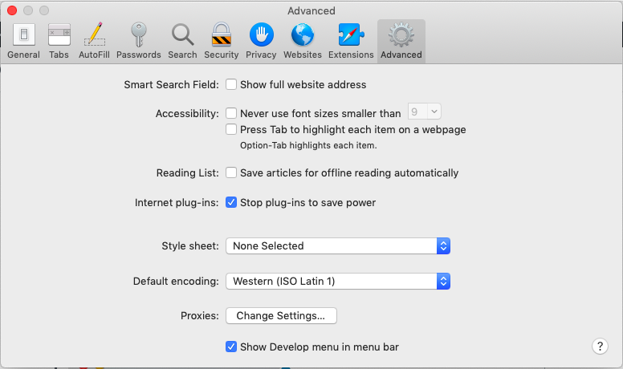Image resolution: width=623 pixels, height=369 pixels.
Task: Enable Show full website address
Action: 231,84
